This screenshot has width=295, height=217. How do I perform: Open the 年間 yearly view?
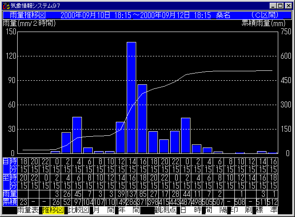pyautogui.click(x=128, y=210)
